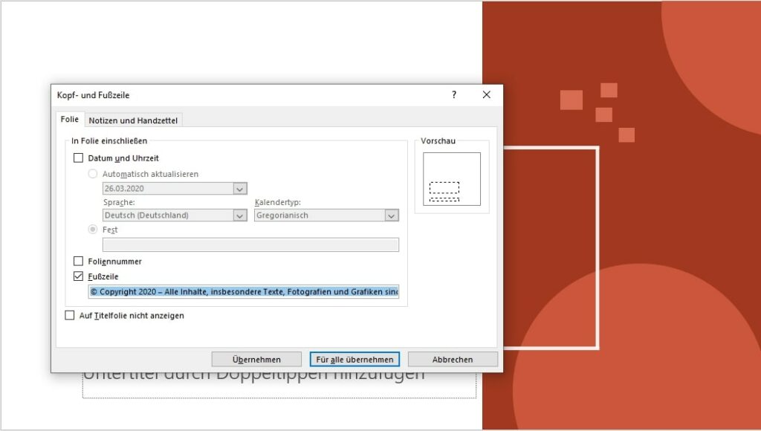The height and width of the screenshot is (431, 761).
Task: Click the help question mark icon
Action: (x=454, y=95)
